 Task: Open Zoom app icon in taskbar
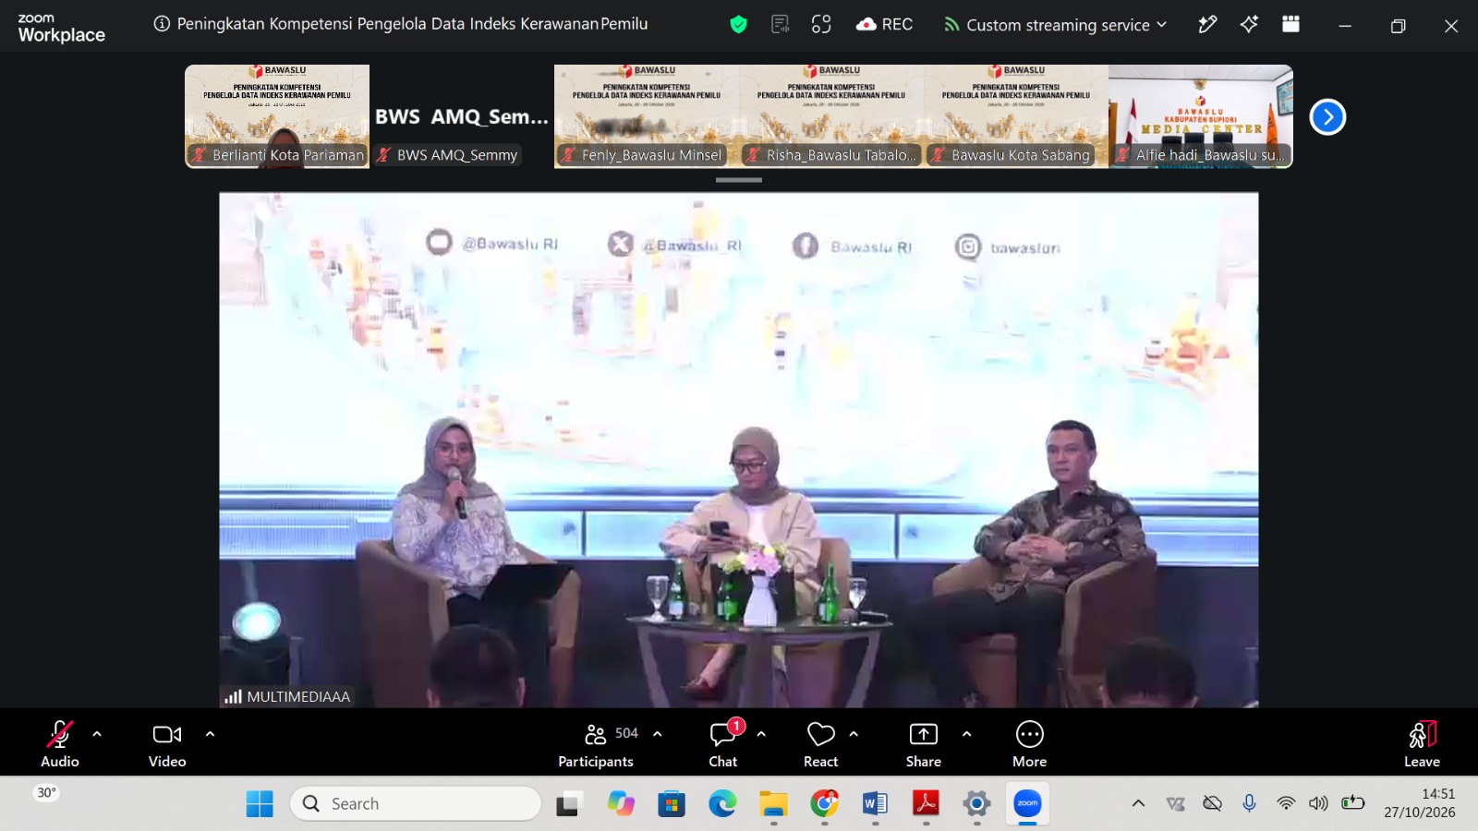coord(1027,804)
